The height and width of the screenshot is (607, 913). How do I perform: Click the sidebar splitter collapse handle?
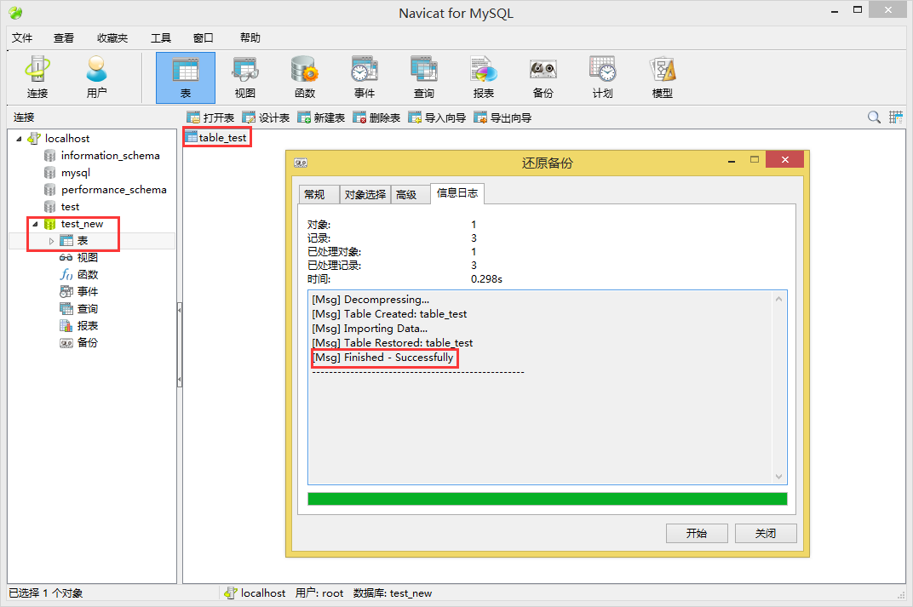(180, 345)
